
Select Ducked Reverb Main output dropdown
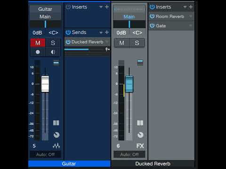pos(129,16)
